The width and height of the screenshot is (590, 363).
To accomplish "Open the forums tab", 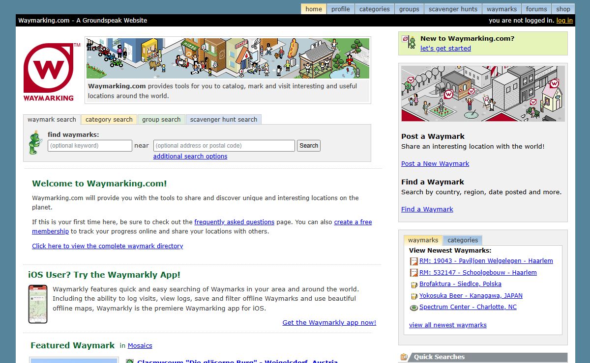I will click(536, 9).
